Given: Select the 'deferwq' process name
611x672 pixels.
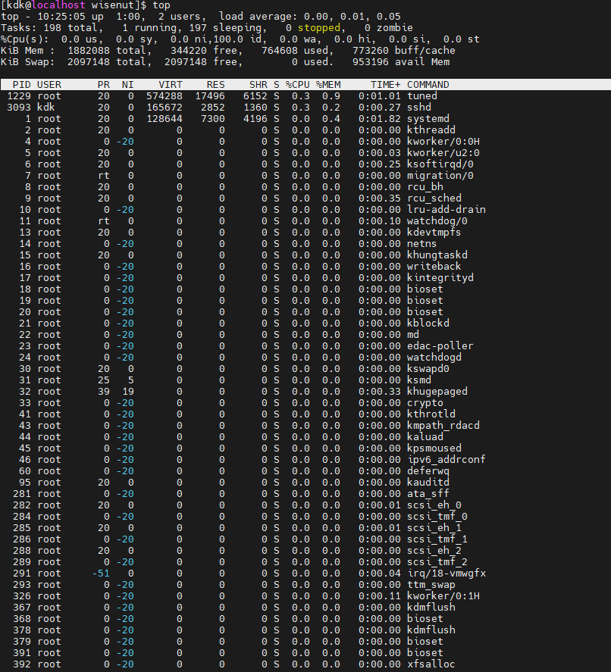Looking at the screenshot, I should [x=428, y=470].
